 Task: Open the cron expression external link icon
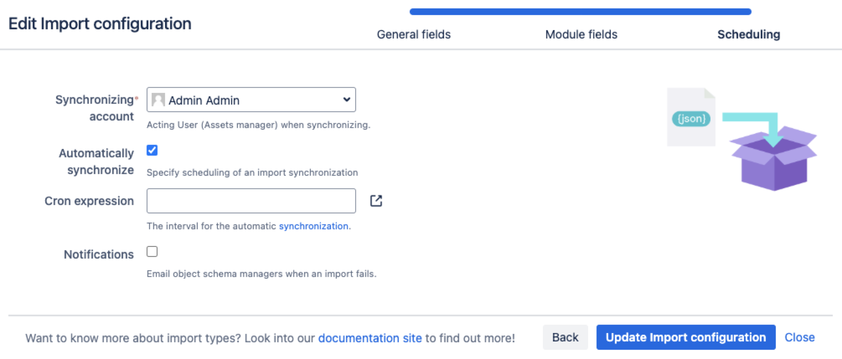pyautogui.click(x=376, y=201)
